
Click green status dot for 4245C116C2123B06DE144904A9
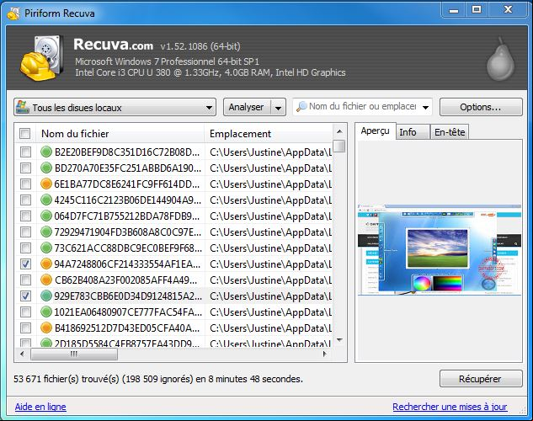pyautogui.click(x=45, y=200)
